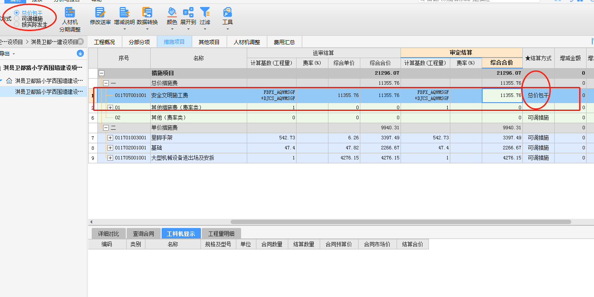Screen dimensions: 594x297
Task: Collapse the 单价措施费 group
Action: pyautogui.click(x=106, y=128)
